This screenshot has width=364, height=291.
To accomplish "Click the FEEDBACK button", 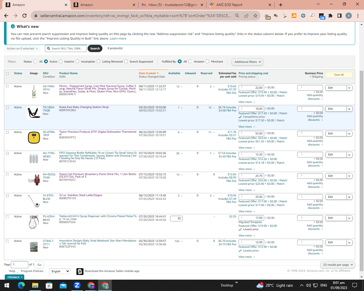I will click(x=15, y=277).
